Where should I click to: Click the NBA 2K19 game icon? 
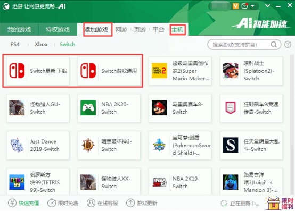159,182
